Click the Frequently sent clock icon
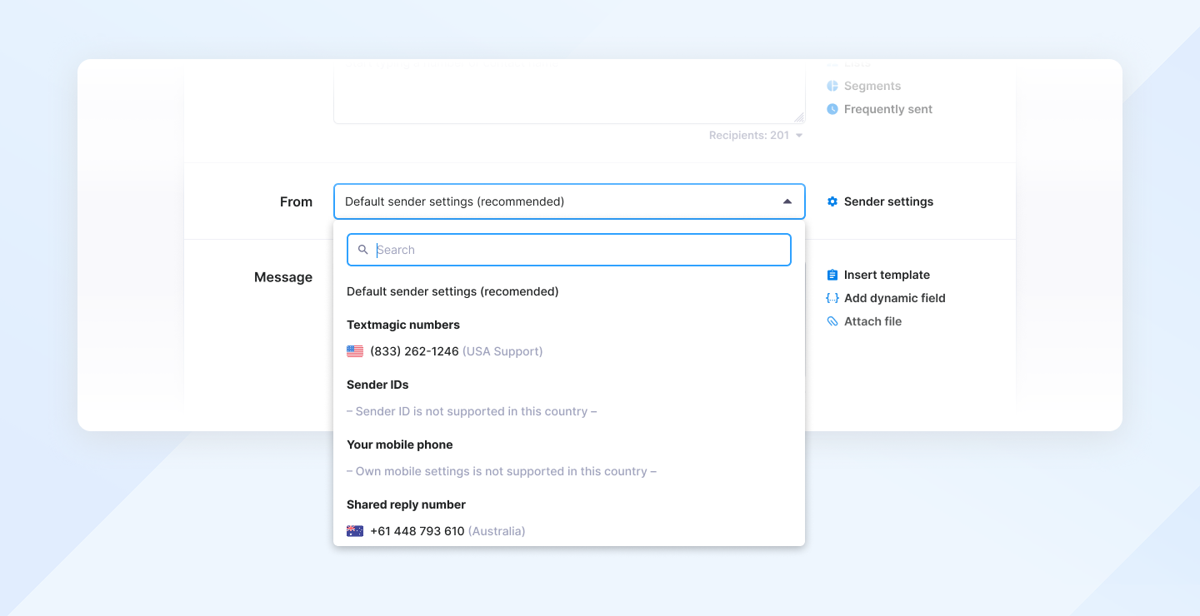This screenshot has width=1200, height=616. (x=832, y=109)
